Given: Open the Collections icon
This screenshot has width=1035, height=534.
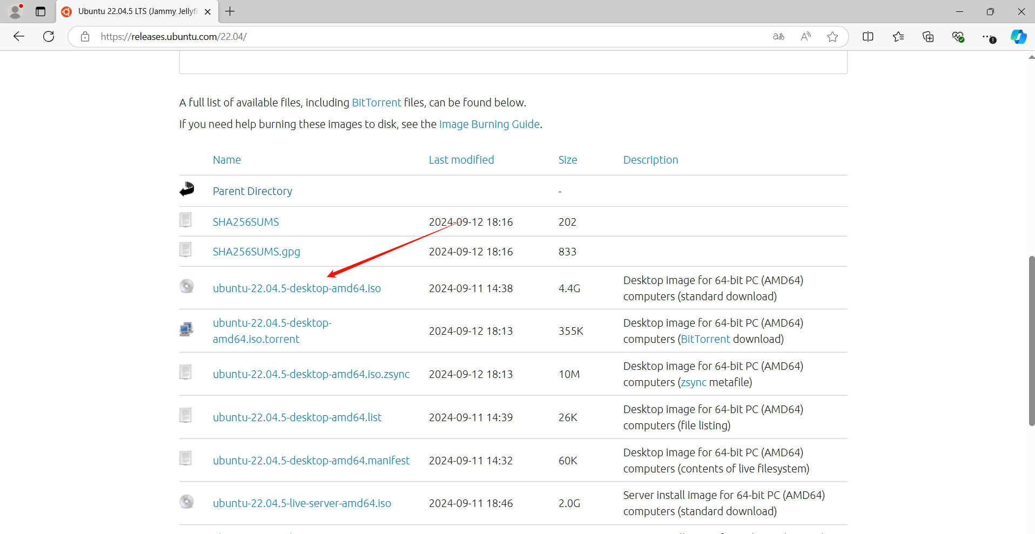Looking at the screenshot, I should [x=928, y=37].
